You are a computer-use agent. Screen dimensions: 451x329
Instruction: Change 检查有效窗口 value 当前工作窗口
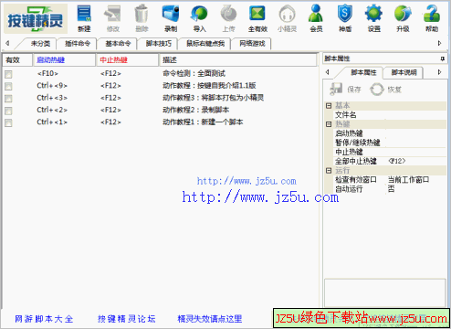(415, 180)
